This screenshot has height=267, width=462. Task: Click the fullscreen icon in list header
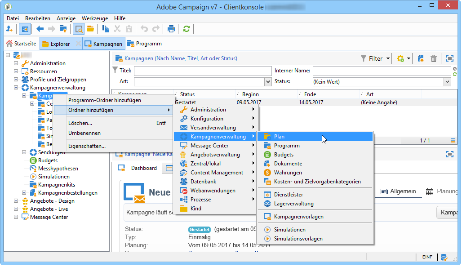click(450, 58)
